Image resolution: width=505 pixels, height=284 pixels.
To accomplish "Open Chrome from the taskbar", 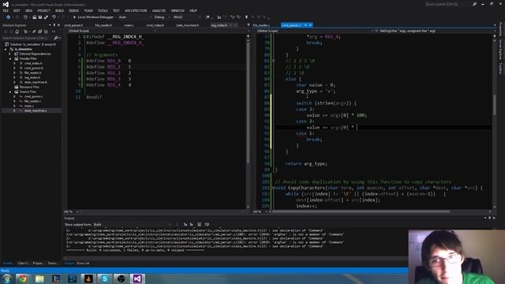I will 23,278.
